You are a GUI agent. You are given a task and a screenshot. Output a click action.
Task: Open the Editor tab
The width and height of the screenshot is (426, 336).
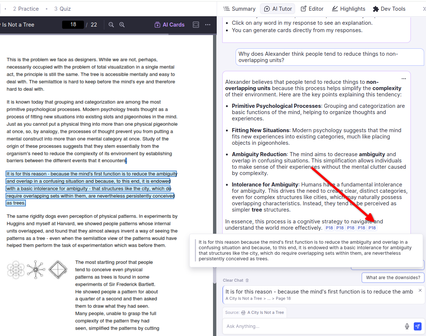(x=312, y=9)
